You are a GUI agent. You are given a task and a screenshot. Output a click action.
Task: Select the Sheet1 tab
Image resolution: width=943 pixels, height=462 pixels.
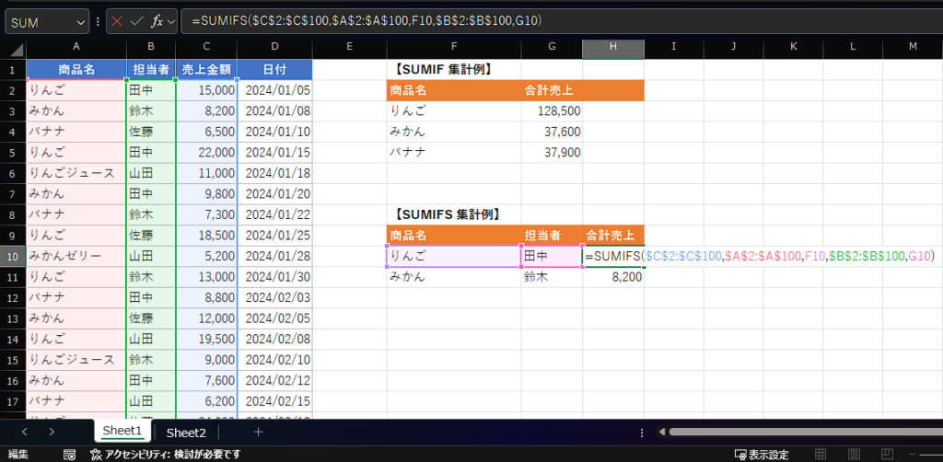coord(122,432)
